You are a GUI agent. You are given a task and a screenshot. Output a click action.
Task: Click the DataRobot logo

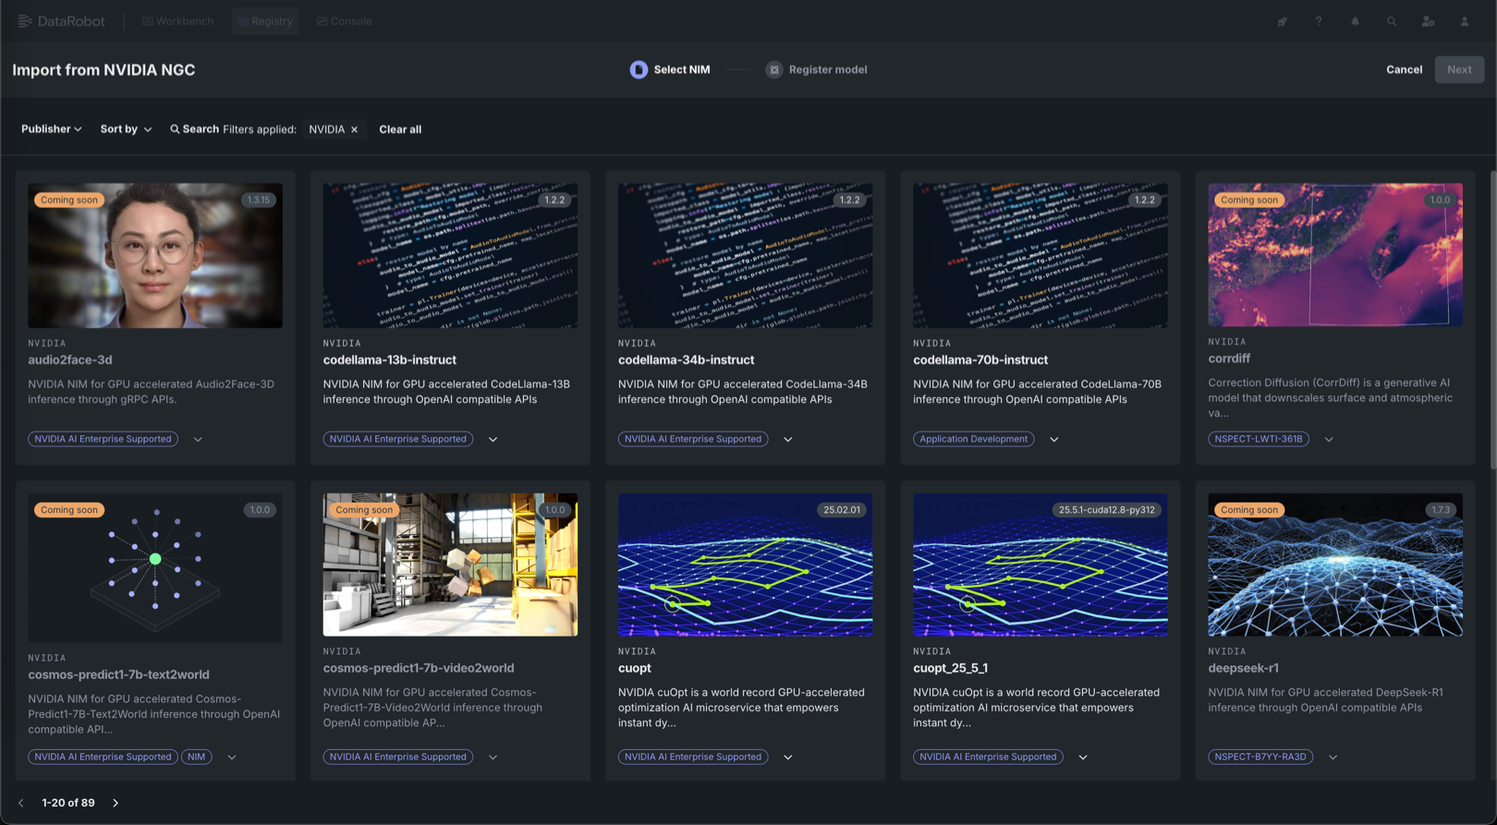pos(62,21)
